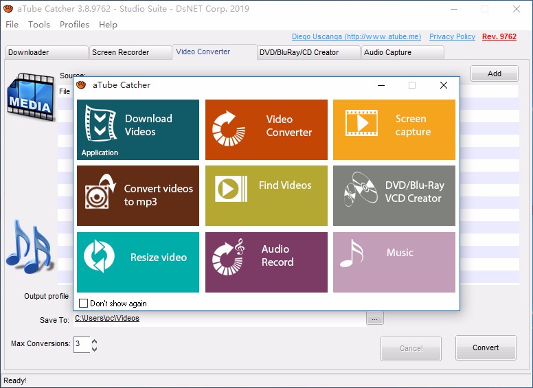Open the Download Videos tile
The height and width of the screenshot is (388, 533).
click(x=138, y=129)
